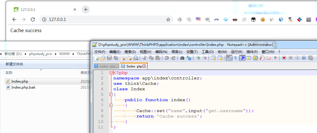Click the Close All toolbar icon

(x=129, y=58)
